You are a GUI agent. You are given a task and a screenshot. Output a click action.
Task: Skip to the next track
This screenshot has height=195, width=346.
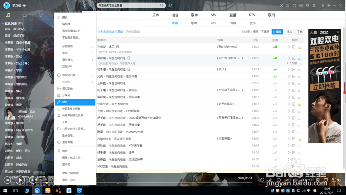tap(33, 180)
